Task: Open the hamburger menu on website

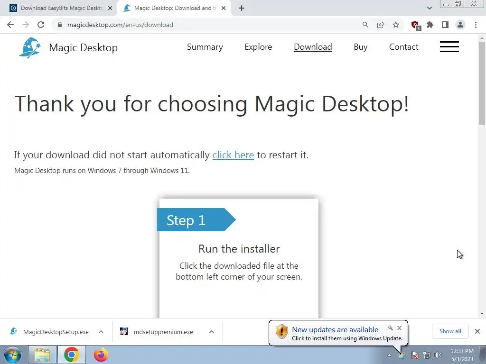Action: pyautogui.click(x=449, y=47)
